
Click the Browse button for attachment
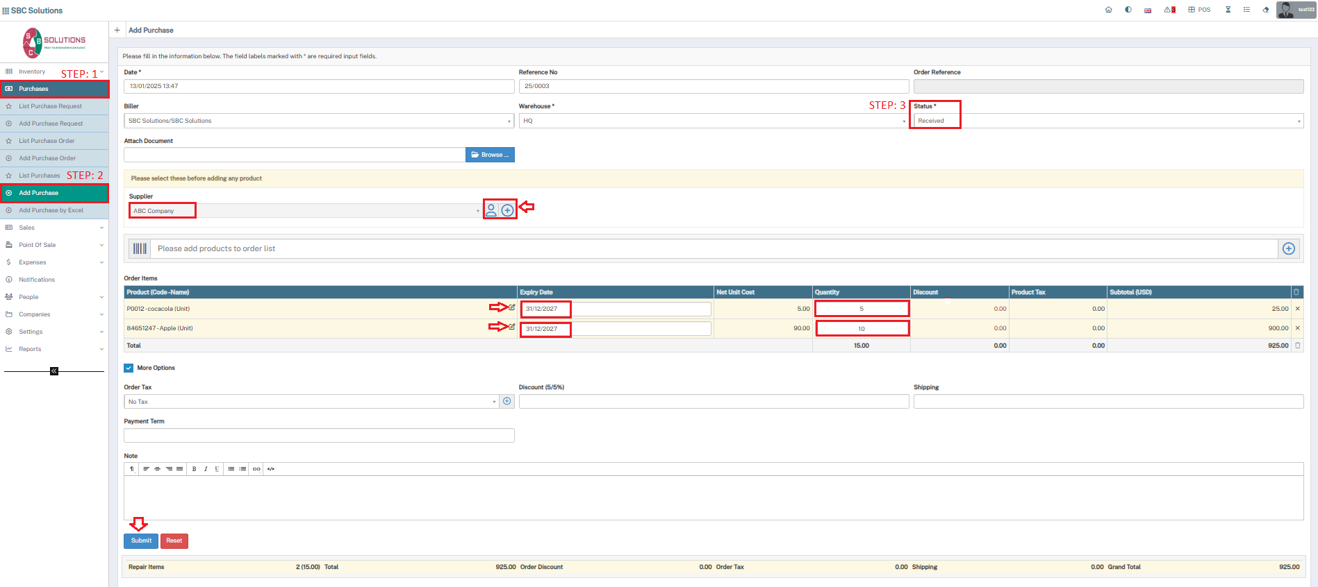490,155
